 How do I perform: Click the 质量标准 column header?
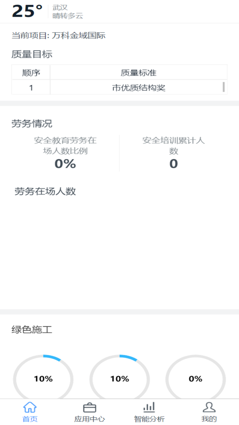pos(138,72)
